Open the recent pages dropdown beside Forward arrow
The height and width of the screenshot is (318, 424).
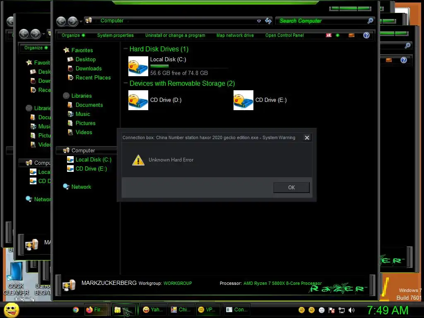click(81, 21)
